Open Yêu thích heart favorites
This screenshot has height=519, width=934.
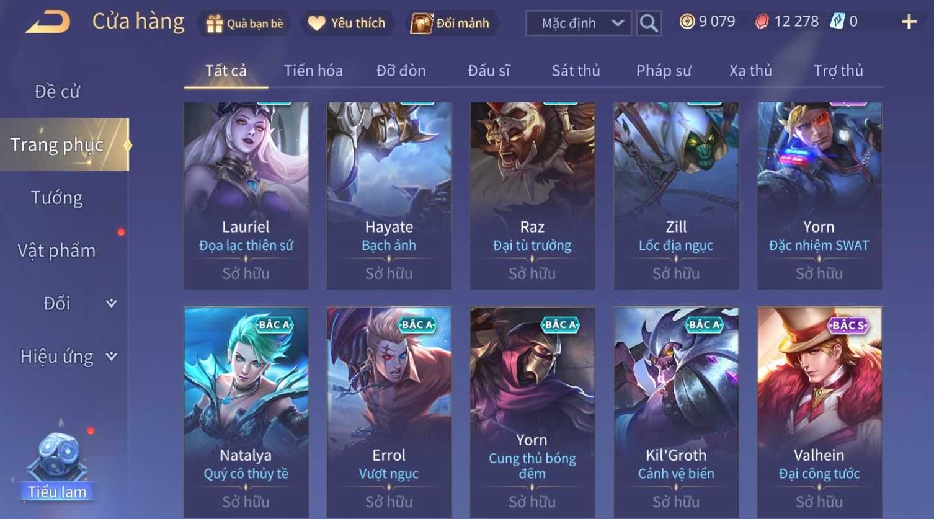coord(316,24)
